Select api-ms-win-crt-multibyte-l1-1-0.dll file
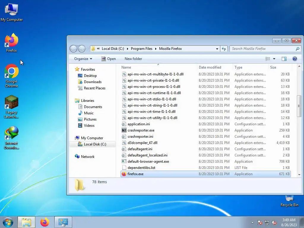 [x=205, y=74]
